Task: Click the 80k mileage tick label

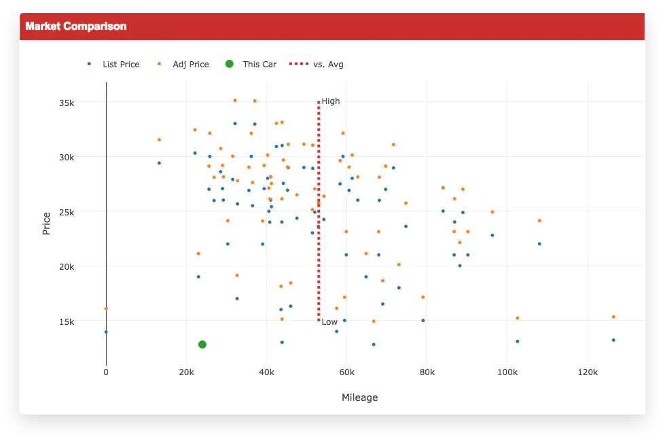Action: (x=427, y=372)
